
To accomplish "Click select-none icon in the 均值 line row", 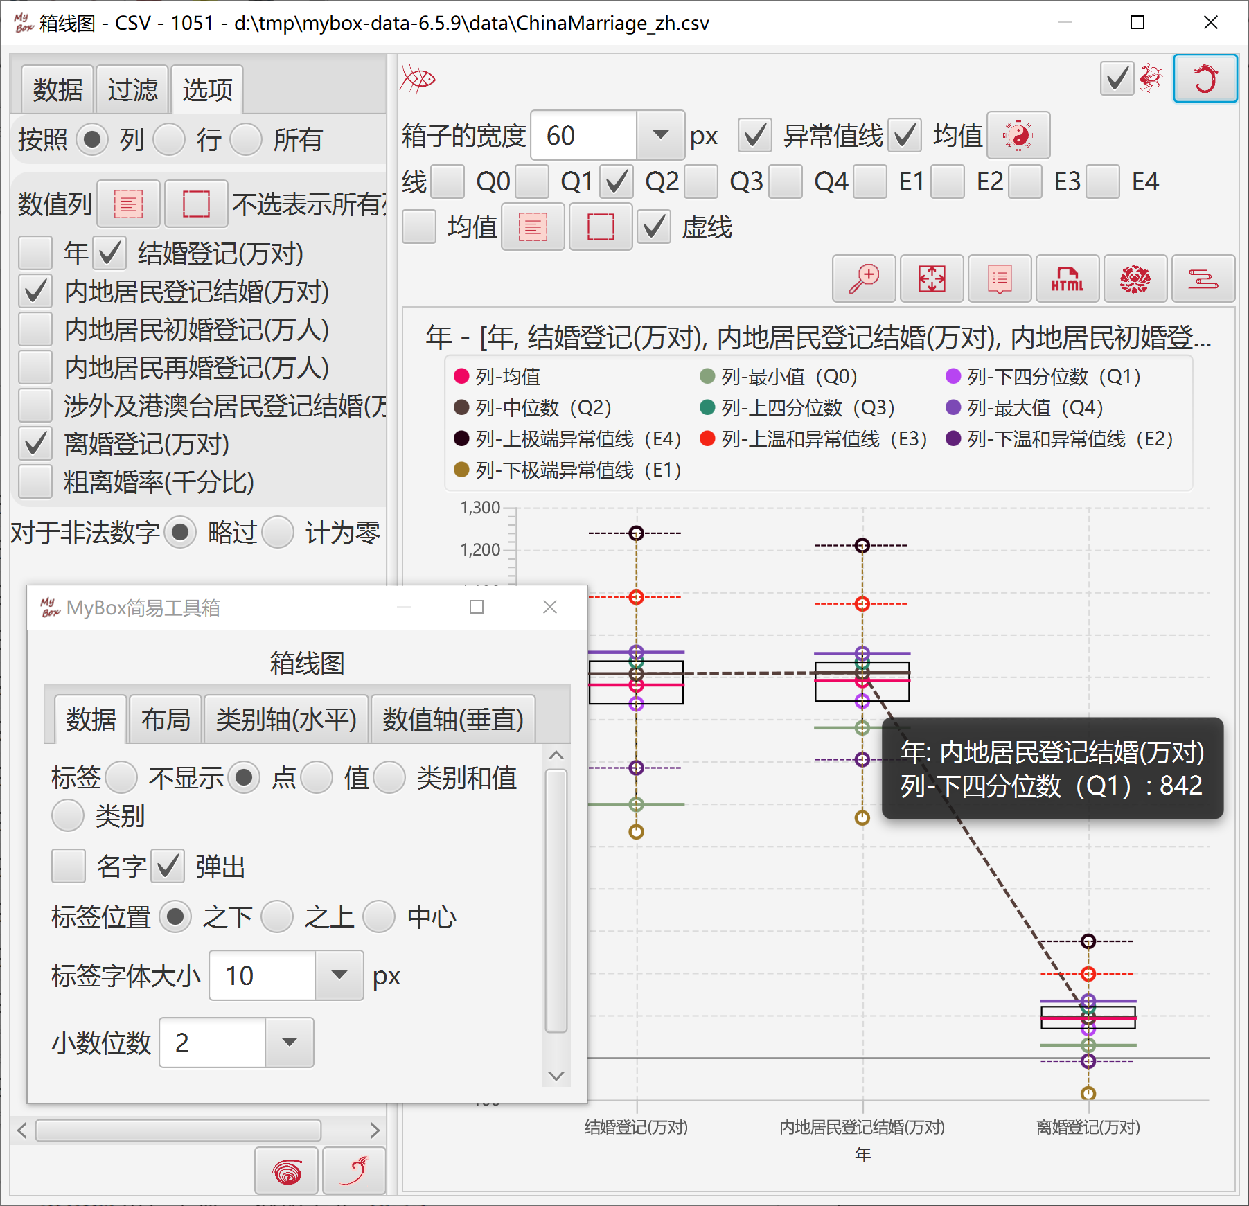I will 601,227.
